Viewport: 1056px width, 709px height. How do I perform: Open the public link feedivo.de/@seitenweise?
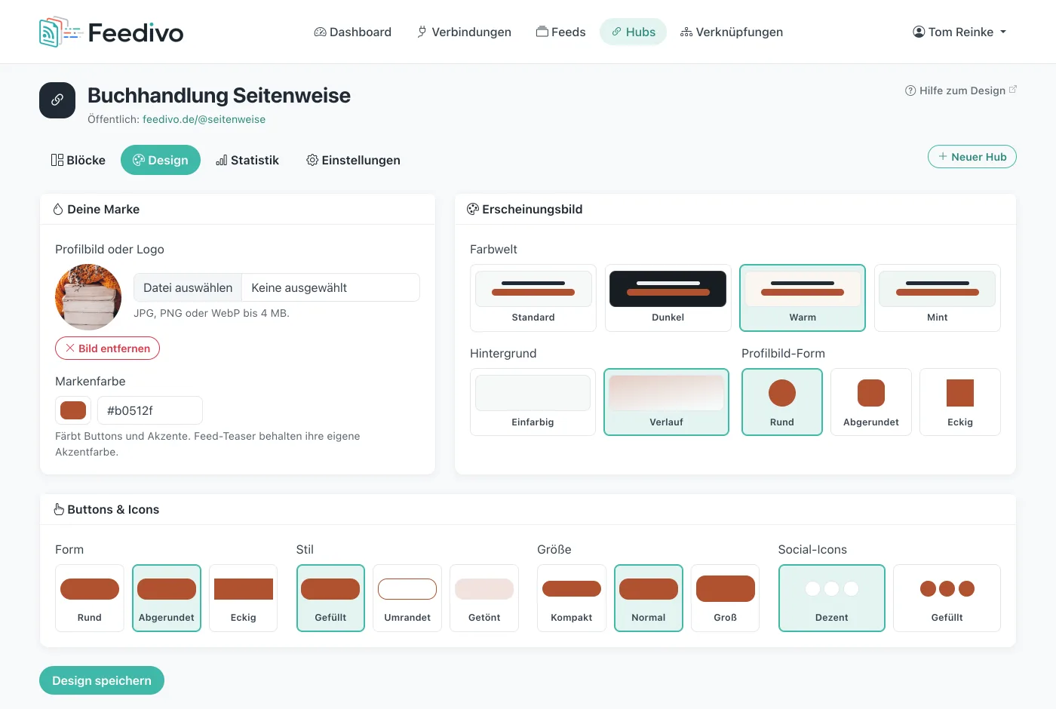point(204,119)
